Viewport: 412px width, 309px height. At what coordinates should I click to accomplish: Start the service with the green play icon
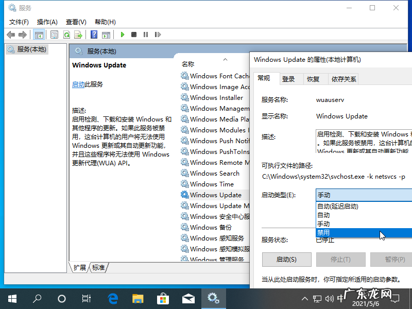click(122, 35)
